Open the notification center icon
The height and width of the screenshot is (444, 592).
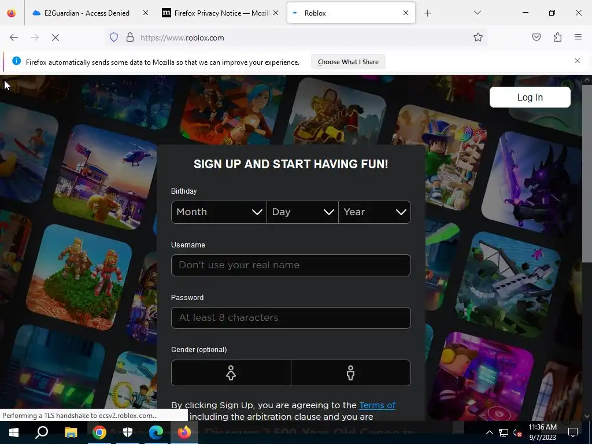(573, 432)
